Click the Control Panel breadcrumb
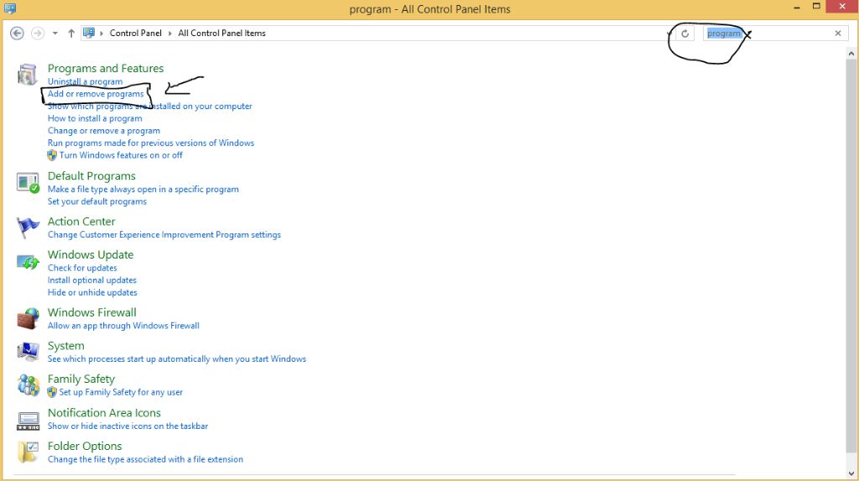This screenshot has width=859, height=481. point(135,33)
